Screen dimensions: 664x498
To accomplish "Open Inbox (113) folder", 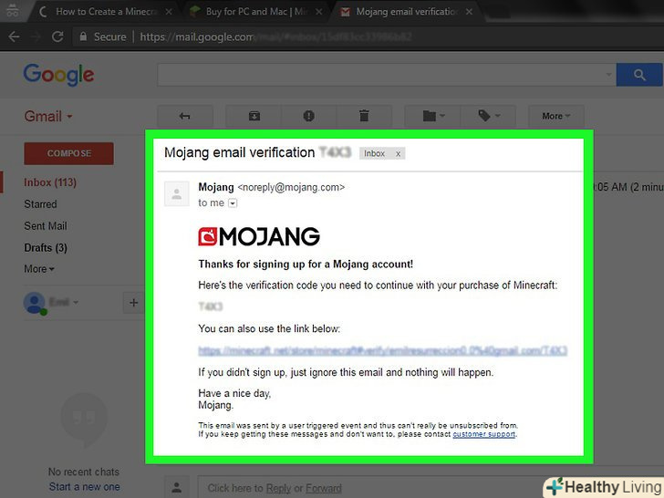I will pos(50,182).
